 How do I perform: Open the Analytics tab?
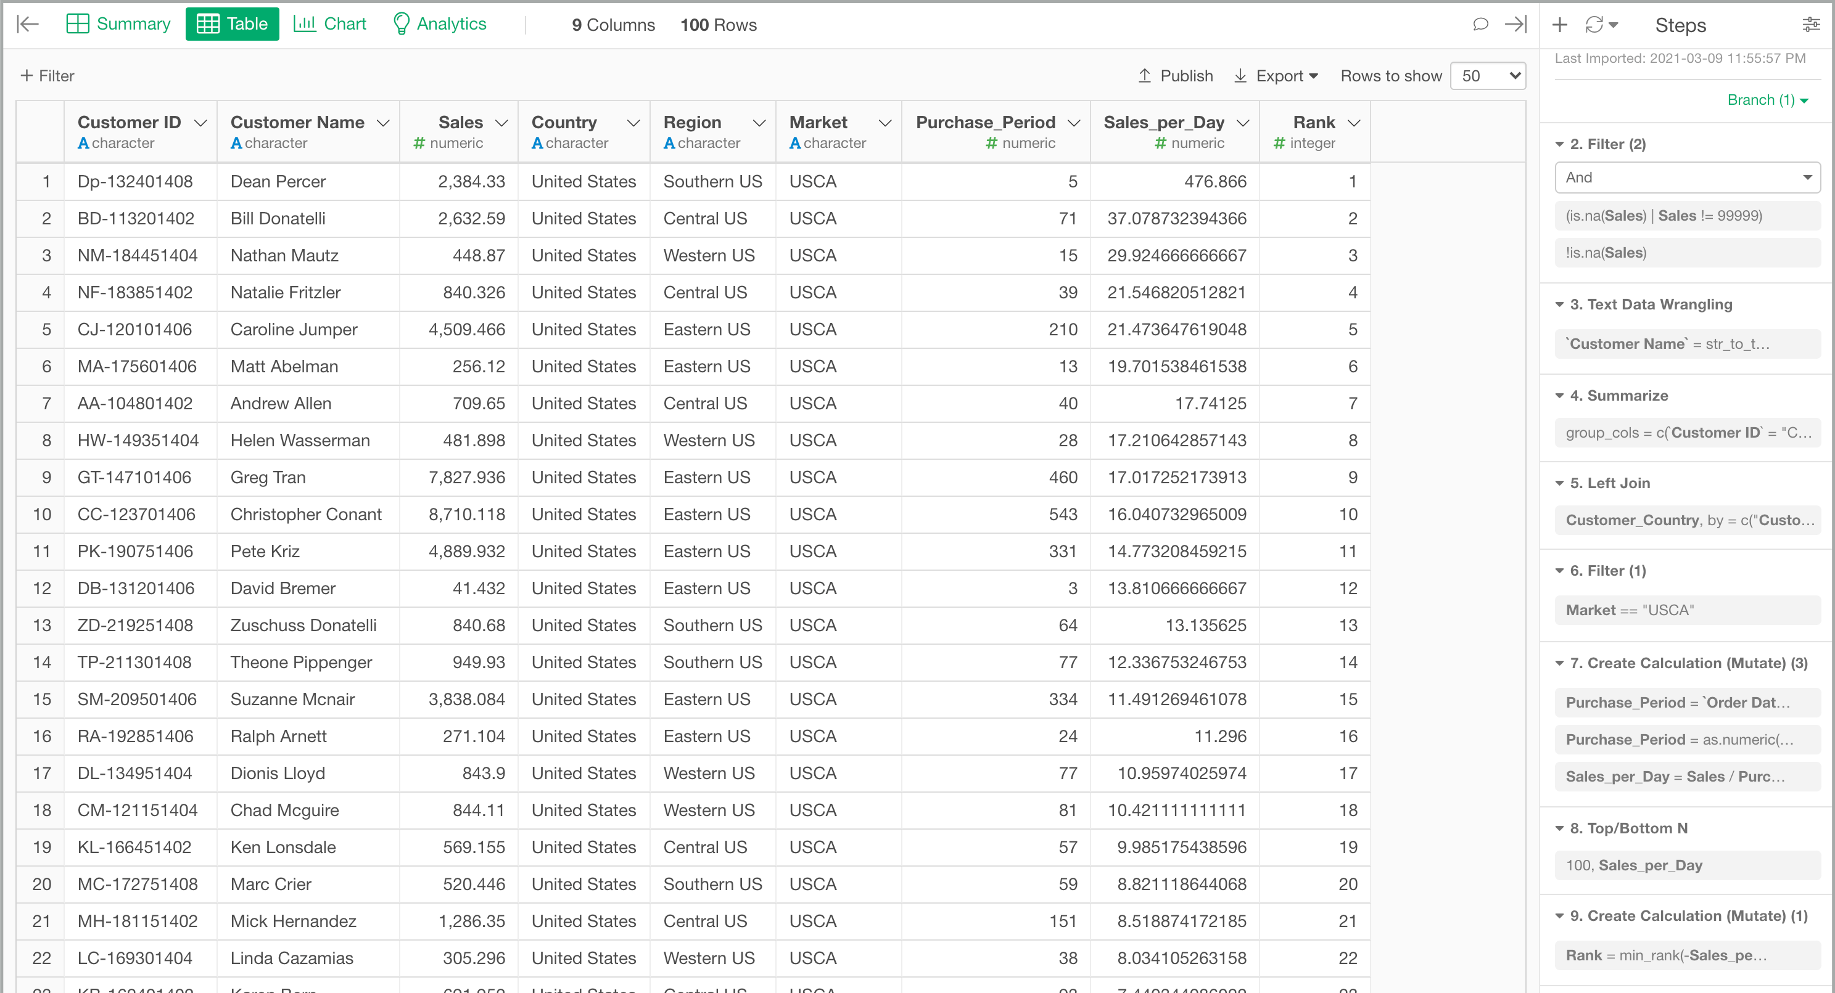[440, 24]
